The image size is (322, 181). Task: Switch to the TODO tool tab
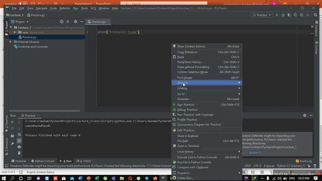click(x=84, y=161)
